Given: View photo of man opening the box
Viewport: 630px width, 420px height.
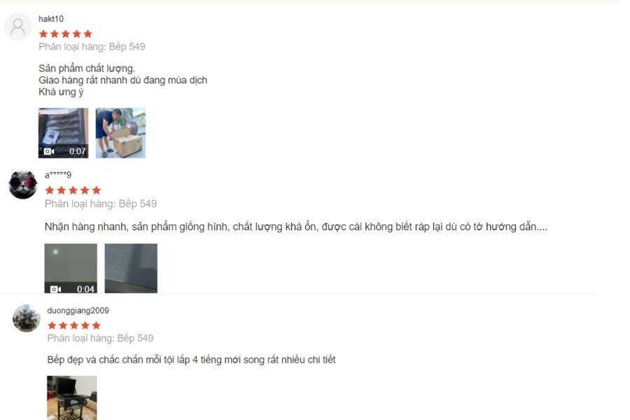Looking at the screenshot, I should (x=120, y=133).
